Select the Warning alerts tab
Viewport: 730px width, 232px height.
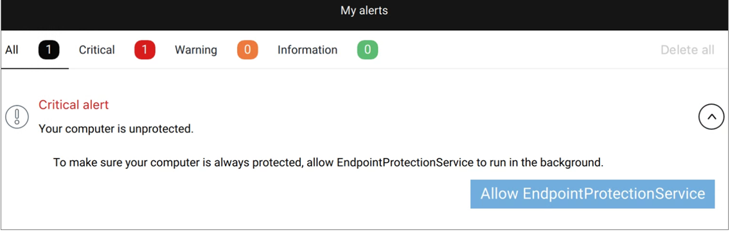tap(196, 50)
